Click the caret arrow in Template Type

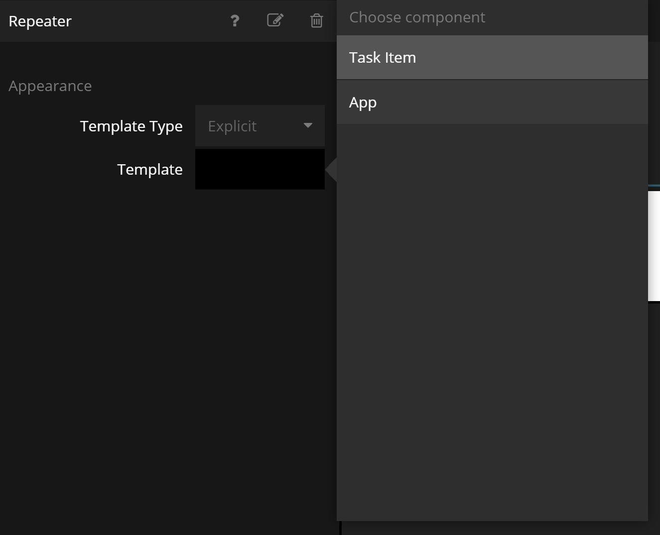(308, 126)
